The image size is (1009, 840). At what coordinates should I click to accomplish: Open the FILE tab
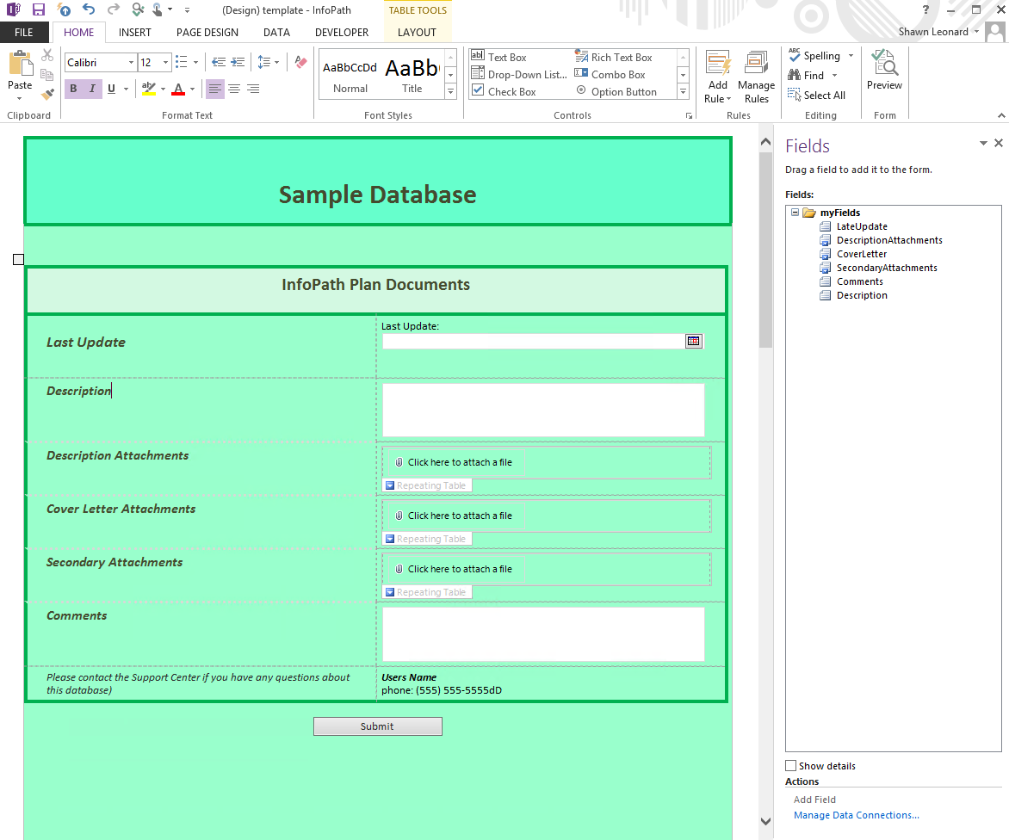tap(24, 32)
